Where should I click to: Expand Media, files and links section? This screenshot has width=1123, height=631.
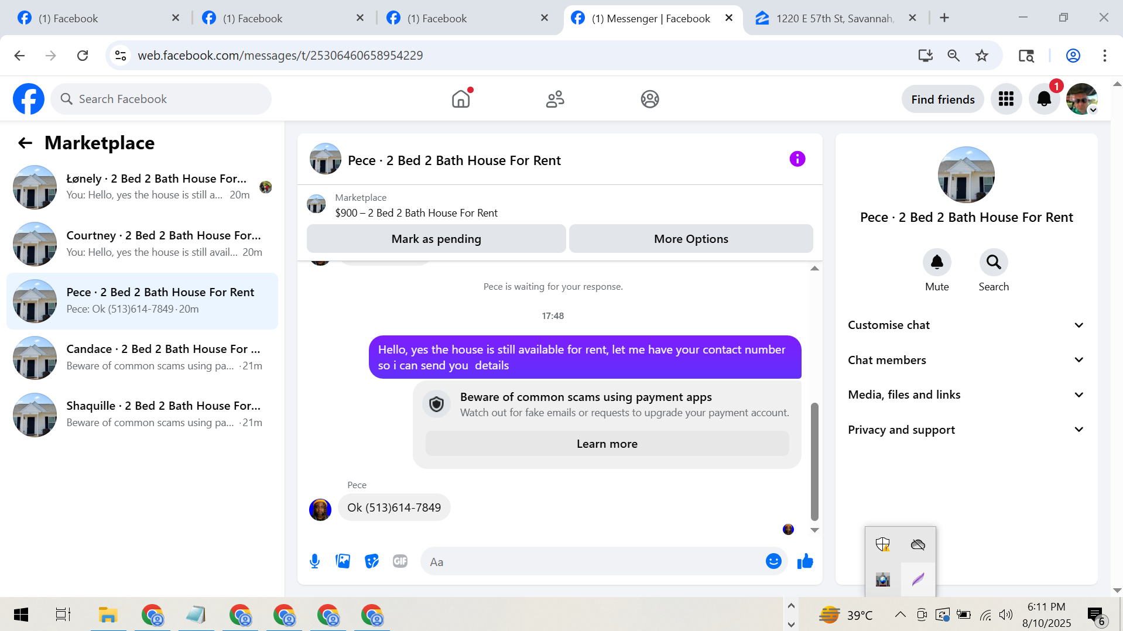[x=966, y=395]
